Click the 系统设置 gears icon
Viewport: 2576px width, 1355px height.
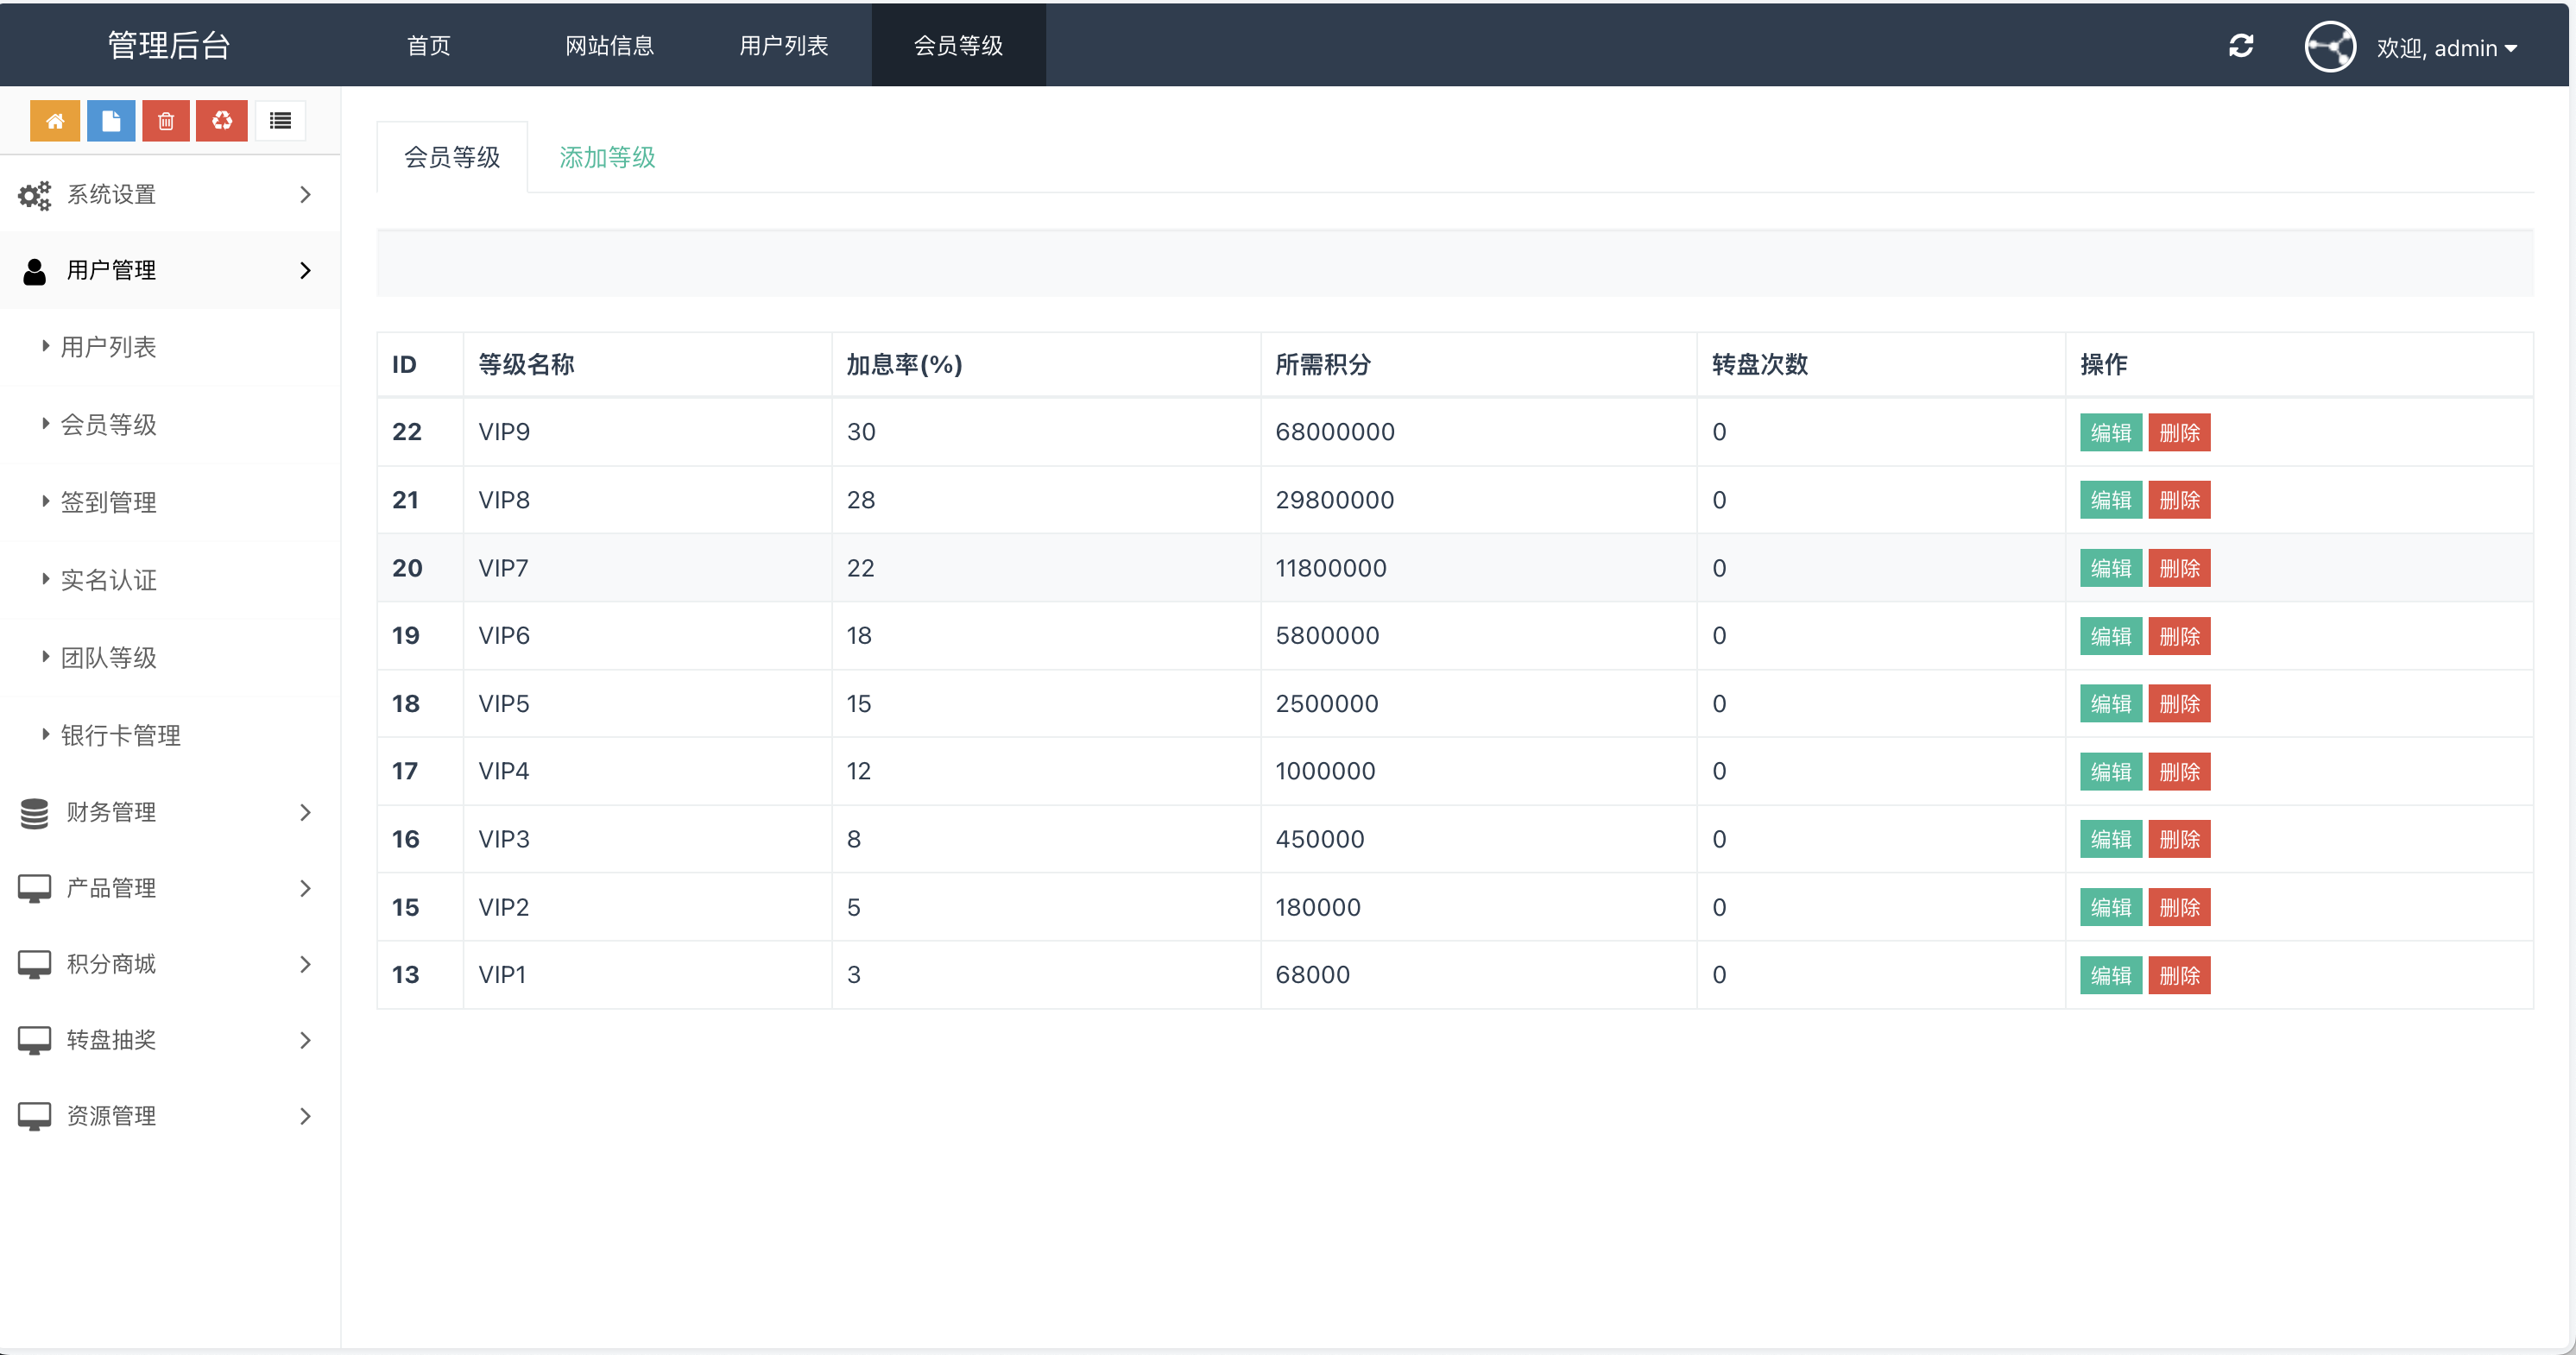click(x=34, y=195)
